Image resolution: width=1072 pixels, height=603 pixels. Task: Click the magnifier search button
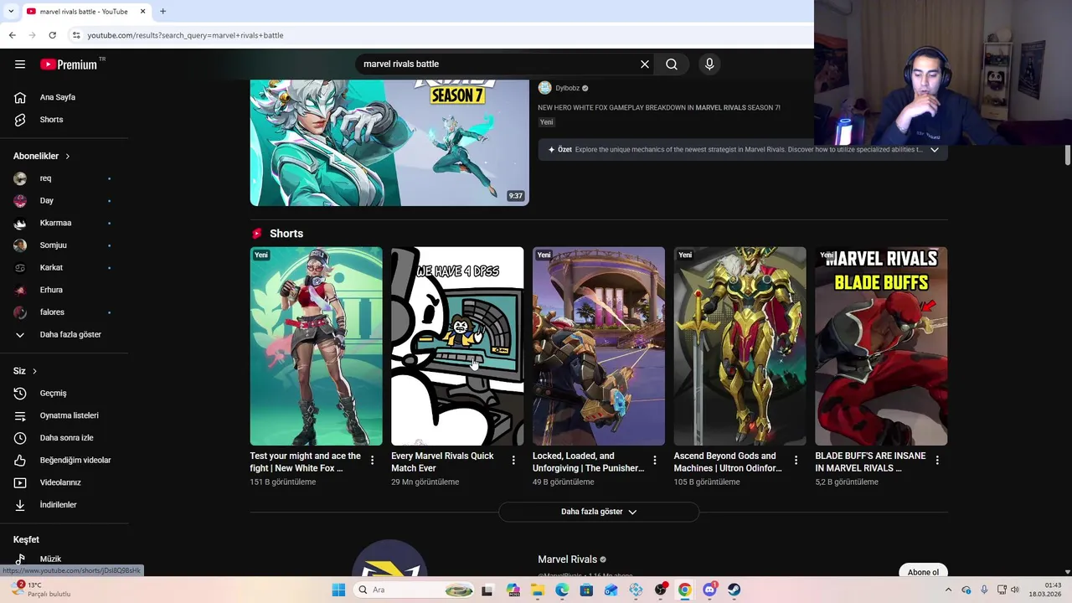click(672, 64)
